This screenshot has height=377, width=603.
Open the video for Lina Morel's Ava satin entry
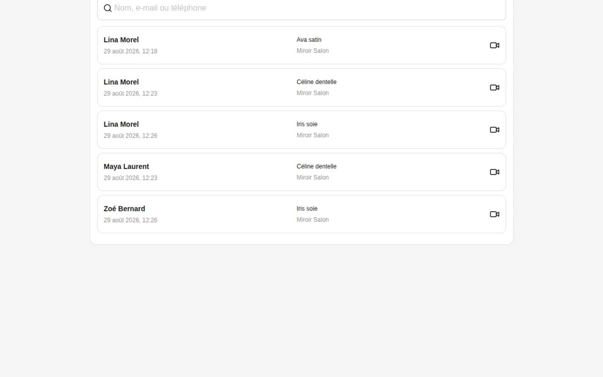(494, 45)
